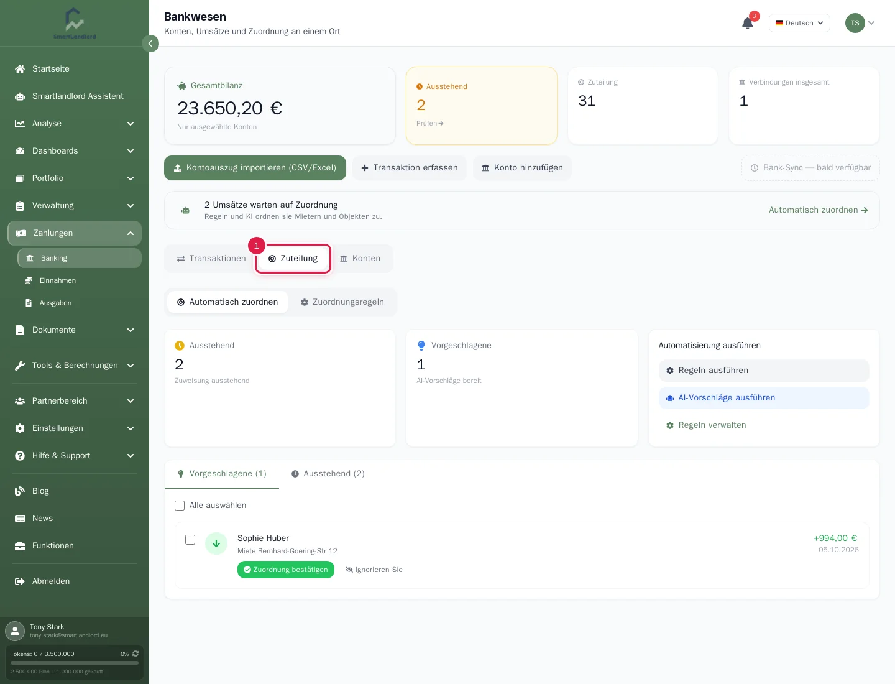Click Tony Stark profile avatar in sidebar

pyautogui.click(x=15, y=631)
